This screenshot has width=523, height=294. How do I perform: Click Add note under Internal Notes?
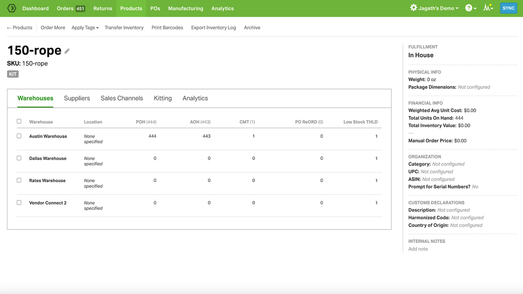[x=418, y=249]
